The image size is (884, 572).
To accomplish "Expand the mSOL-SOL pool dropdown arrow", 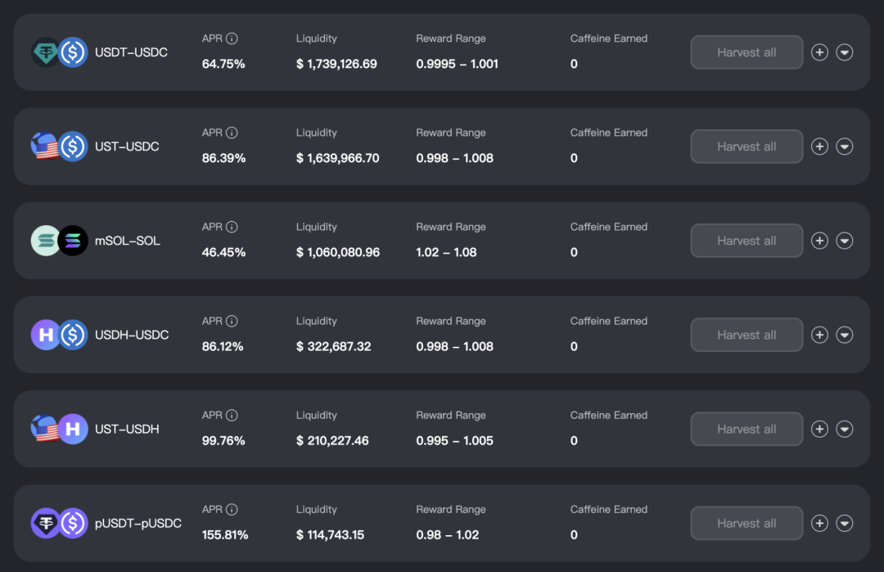I will point(845,241).
